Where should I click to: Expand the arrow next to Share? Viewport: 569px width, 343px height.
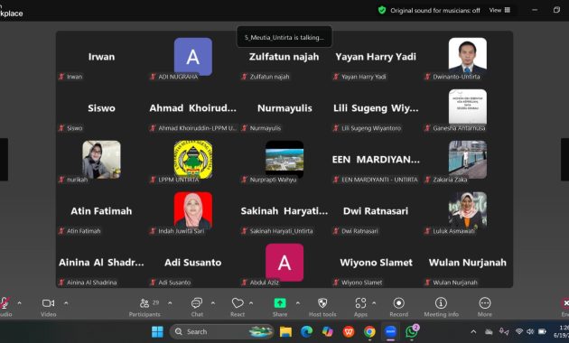coord(298,302)
